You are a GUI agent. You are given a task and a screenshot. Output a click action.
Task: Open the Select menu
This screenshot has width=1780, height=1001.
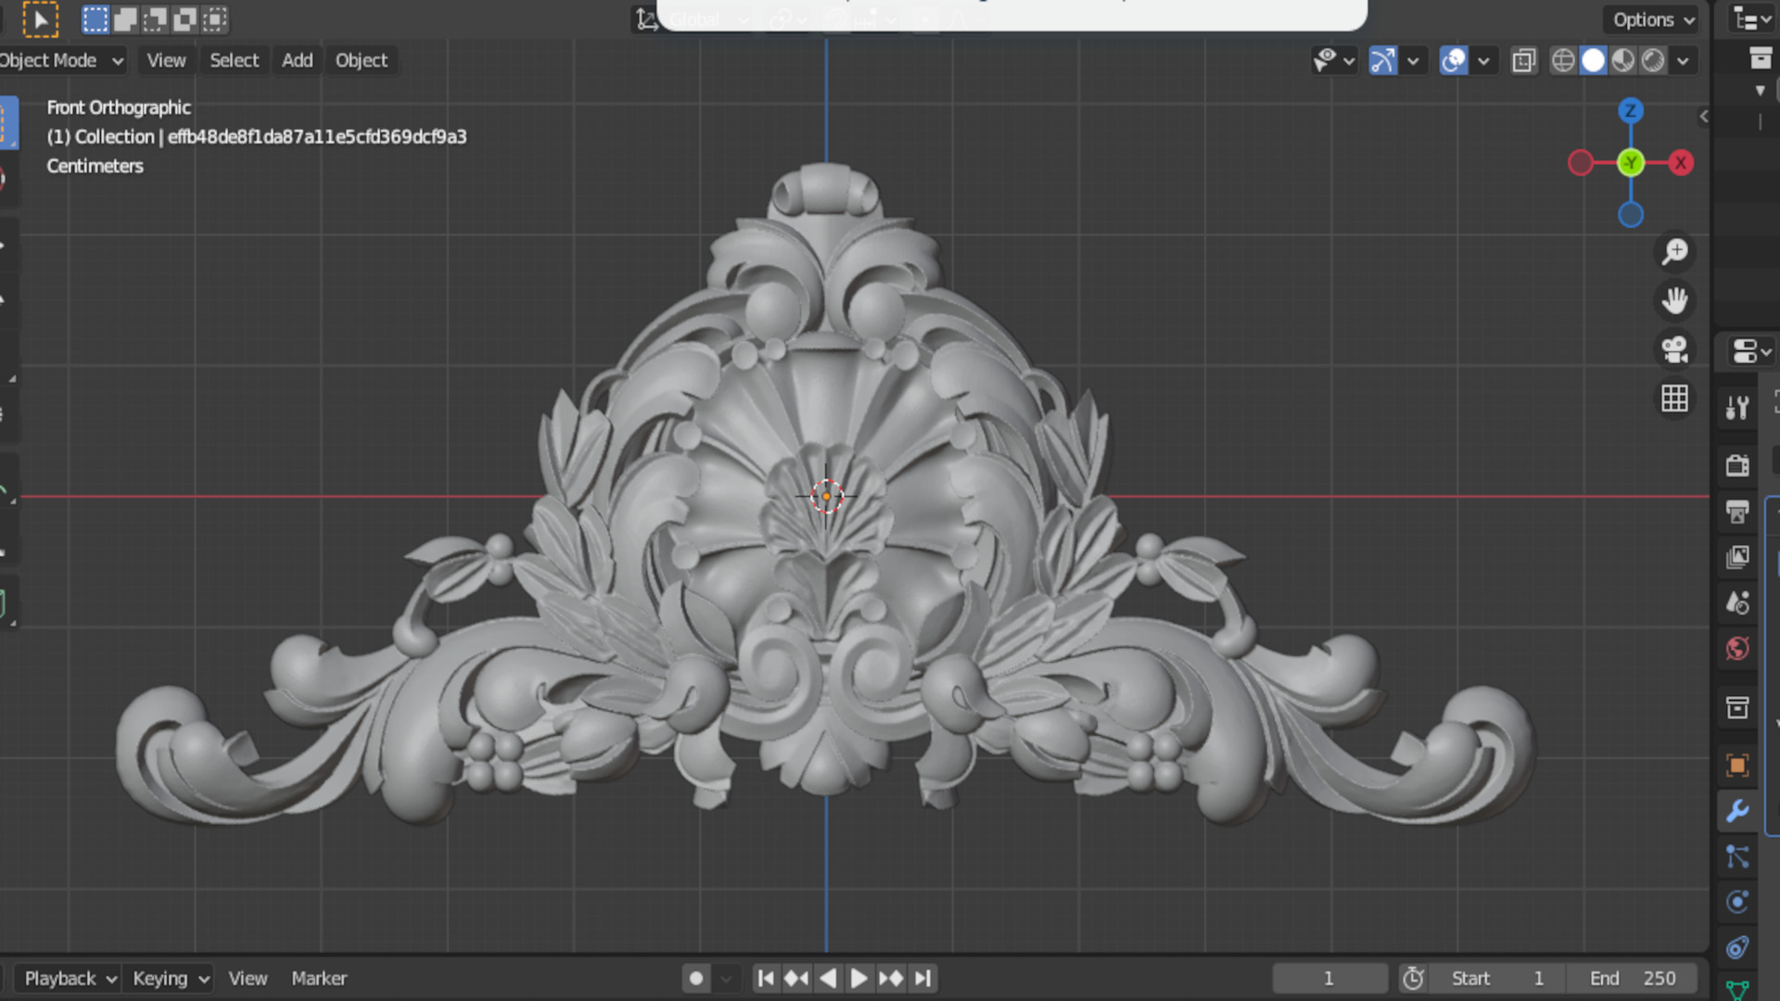(234, 60)
